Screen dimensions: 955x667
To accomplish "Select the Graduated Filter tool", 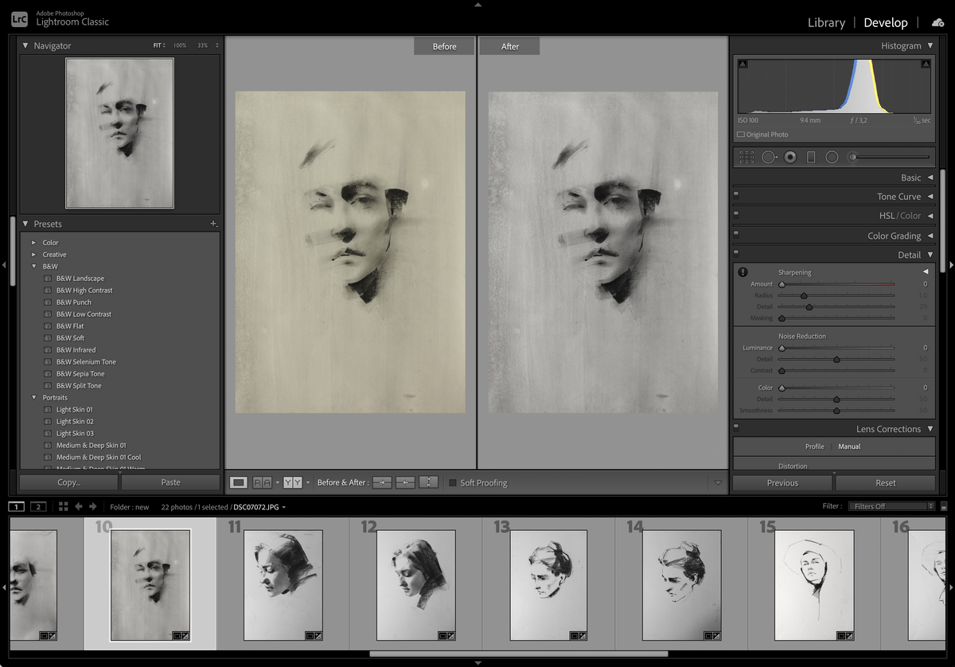I will [x=811, y=157].
